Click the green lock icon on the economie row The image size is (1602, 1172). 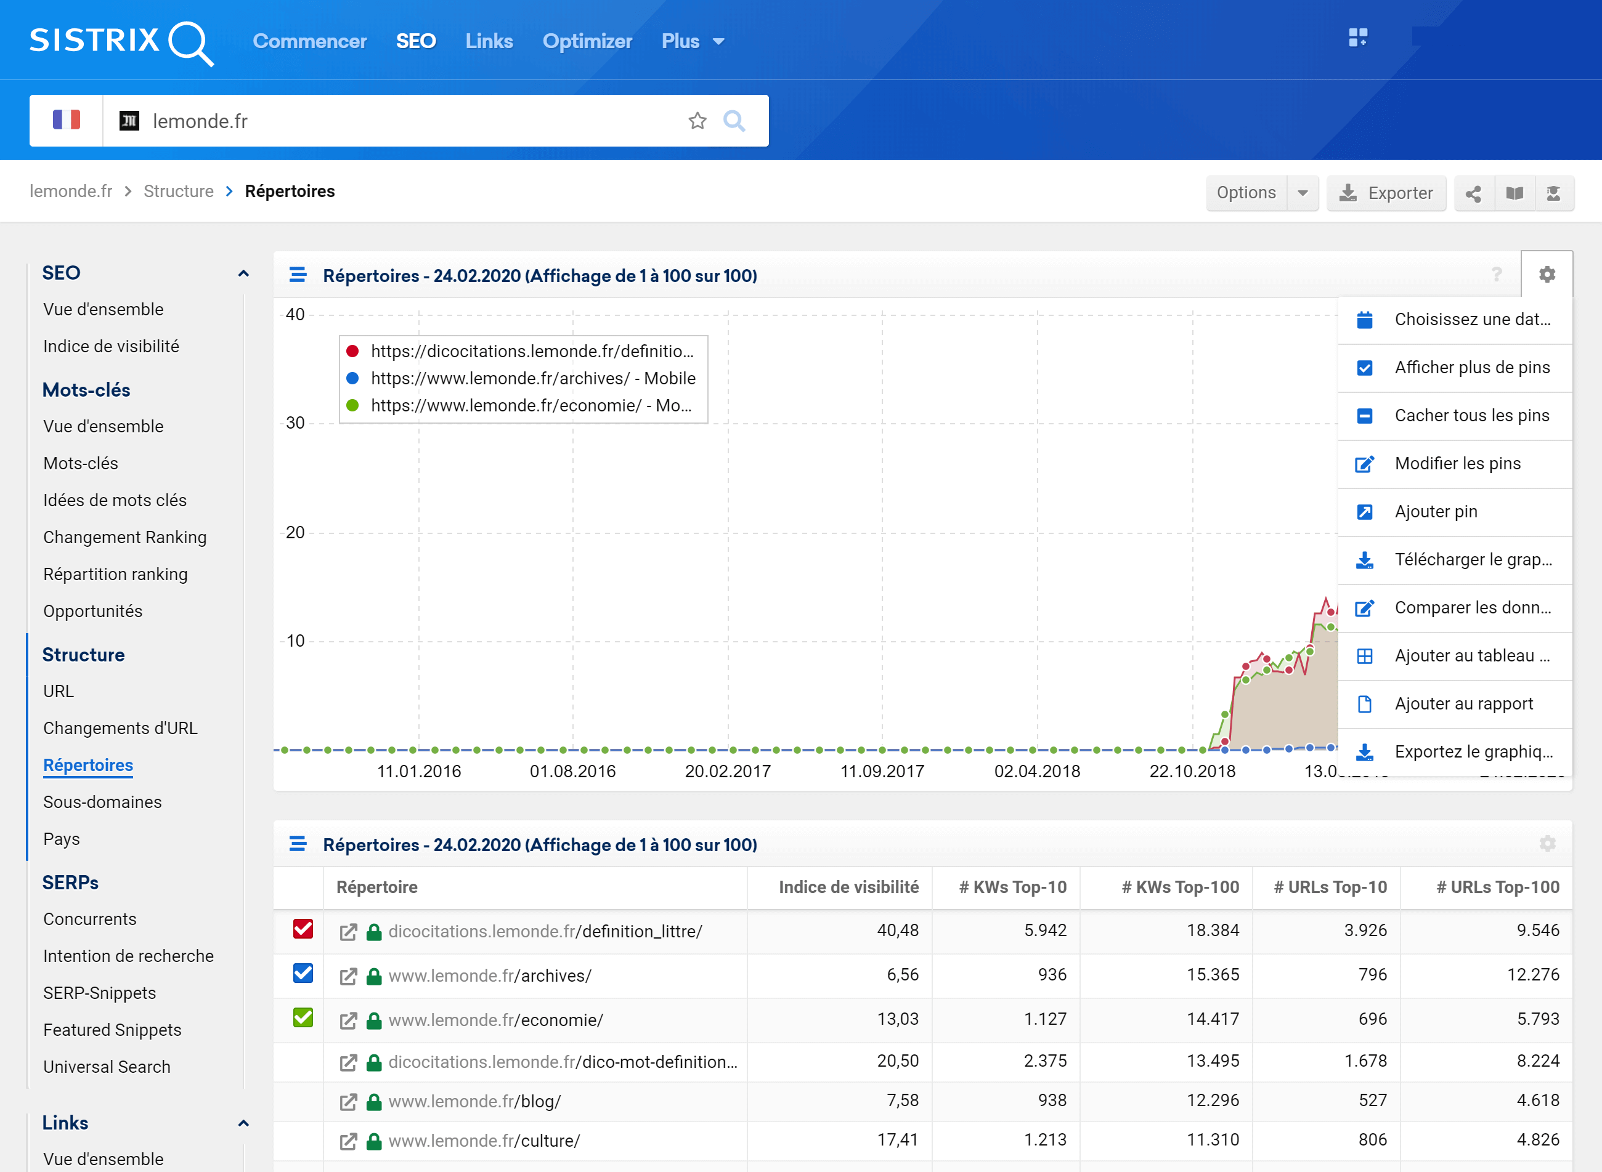click(x=373, y=1020)
